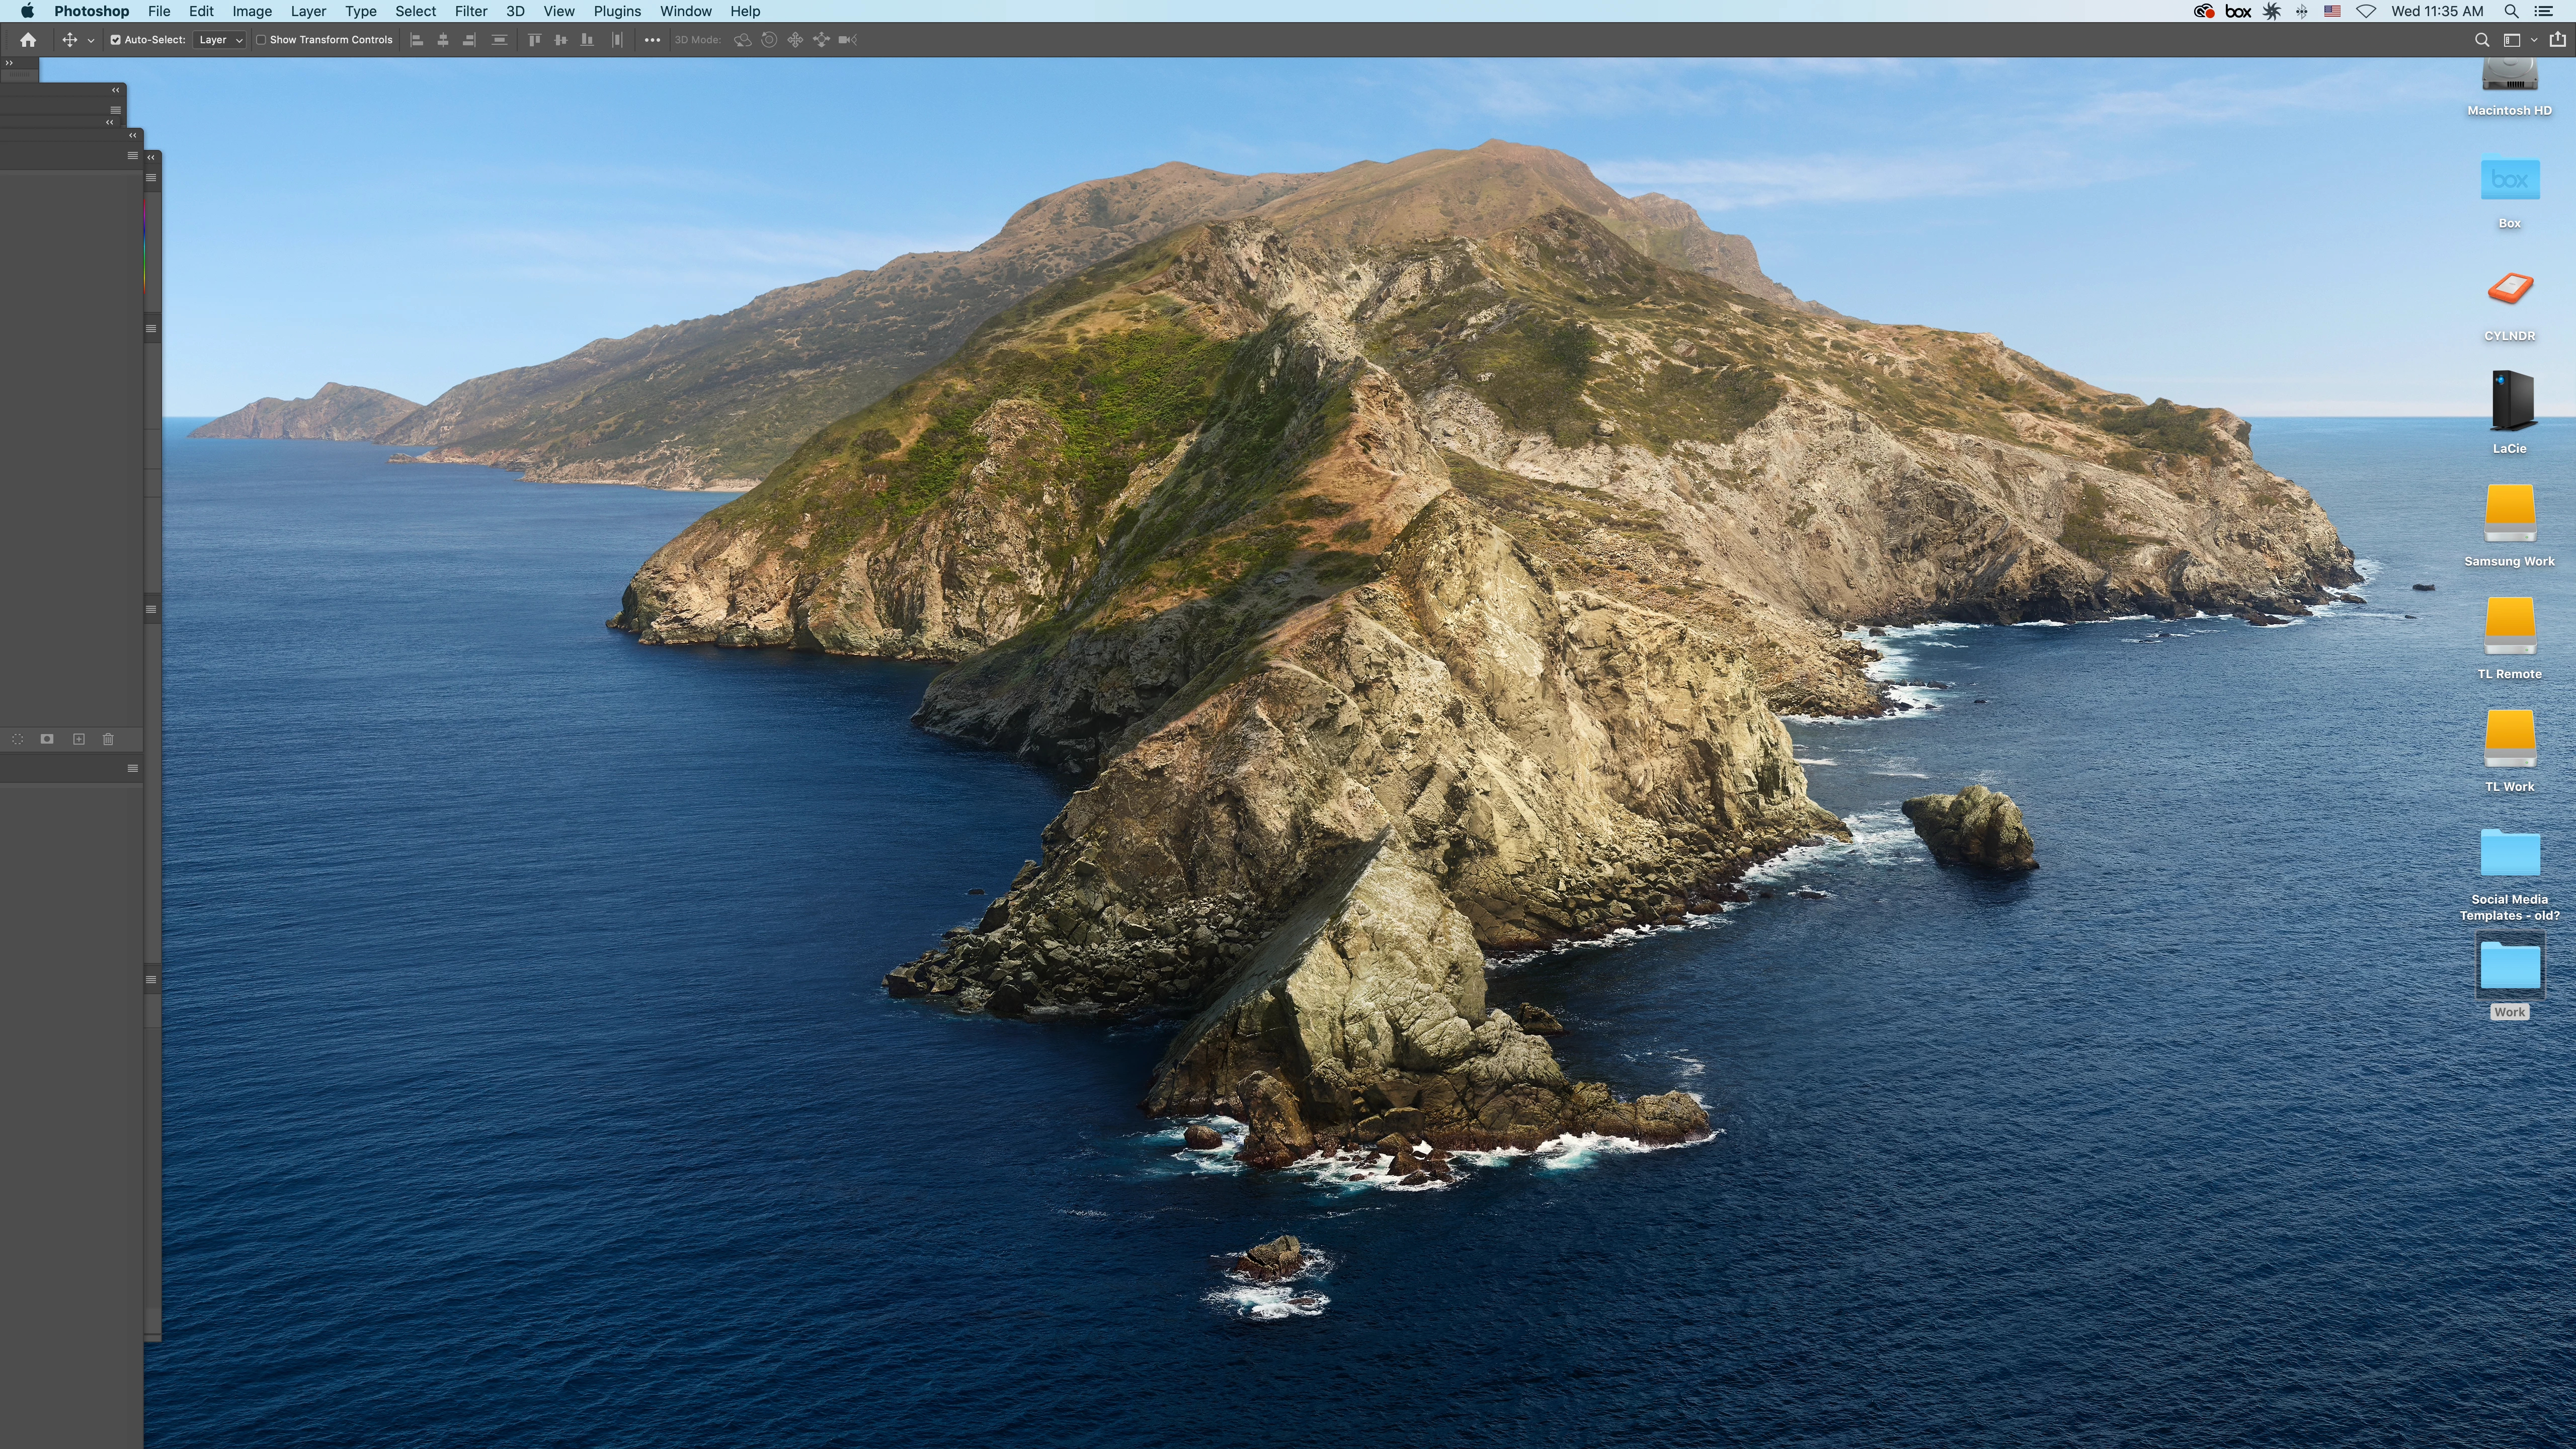Open the Move tool preset picker arrow
The width and height of the screenshot is (2576, 1449).
coord(91,41)
